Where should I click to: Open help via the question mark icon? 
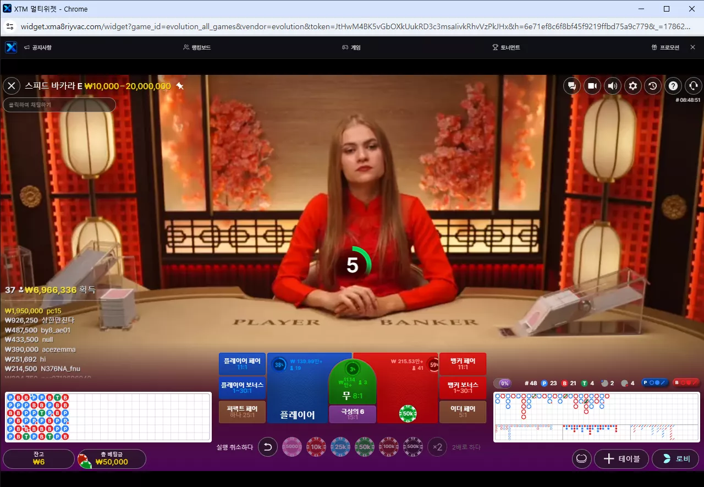pyautogui.click(x=673, y=86)
